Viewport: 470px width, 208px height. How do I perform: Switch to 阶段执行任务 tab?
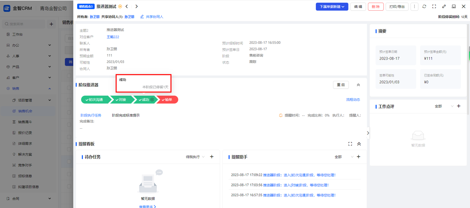pos(91,115)
